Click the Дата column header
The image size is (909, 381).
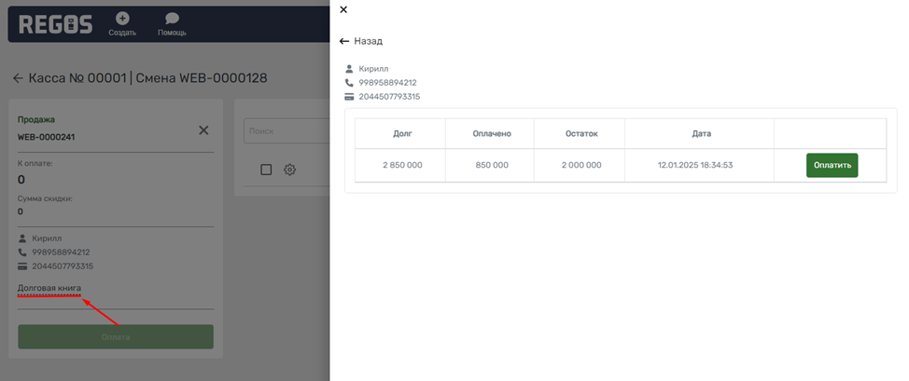(701, 133)
